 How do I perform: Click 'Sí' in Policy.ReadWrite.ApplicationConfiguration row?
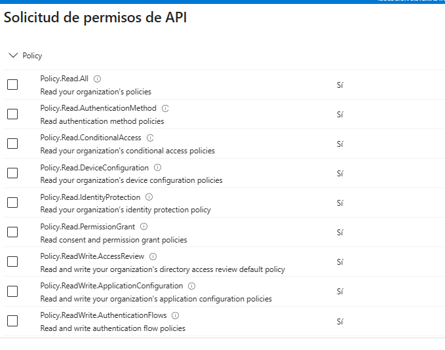click(340, 292)
